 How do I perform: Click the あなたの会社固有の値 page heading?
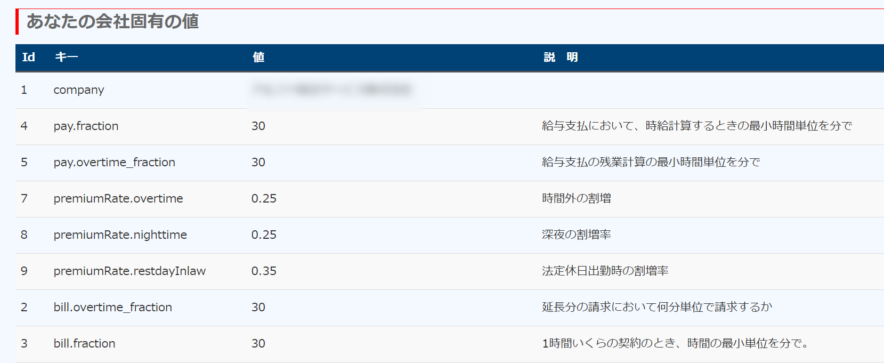click(x=112, y=21)
